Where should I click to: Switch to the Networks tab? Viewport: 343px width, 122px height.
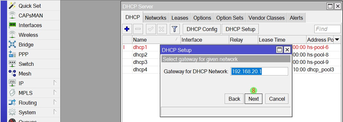pyautogui.click(x=155, y=18)
